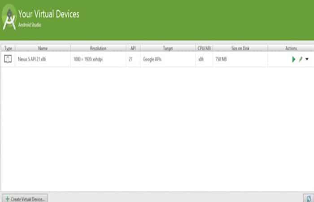Open the actions dropdown arrow for Nexus 5

coord(307,59)
